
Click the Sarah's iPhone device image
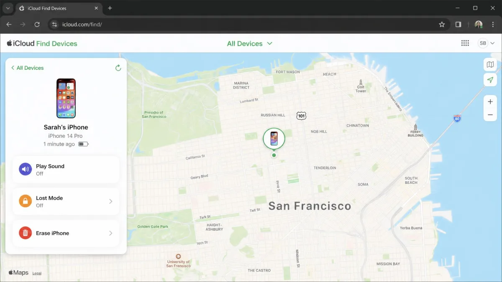click(x=66, y=98)
